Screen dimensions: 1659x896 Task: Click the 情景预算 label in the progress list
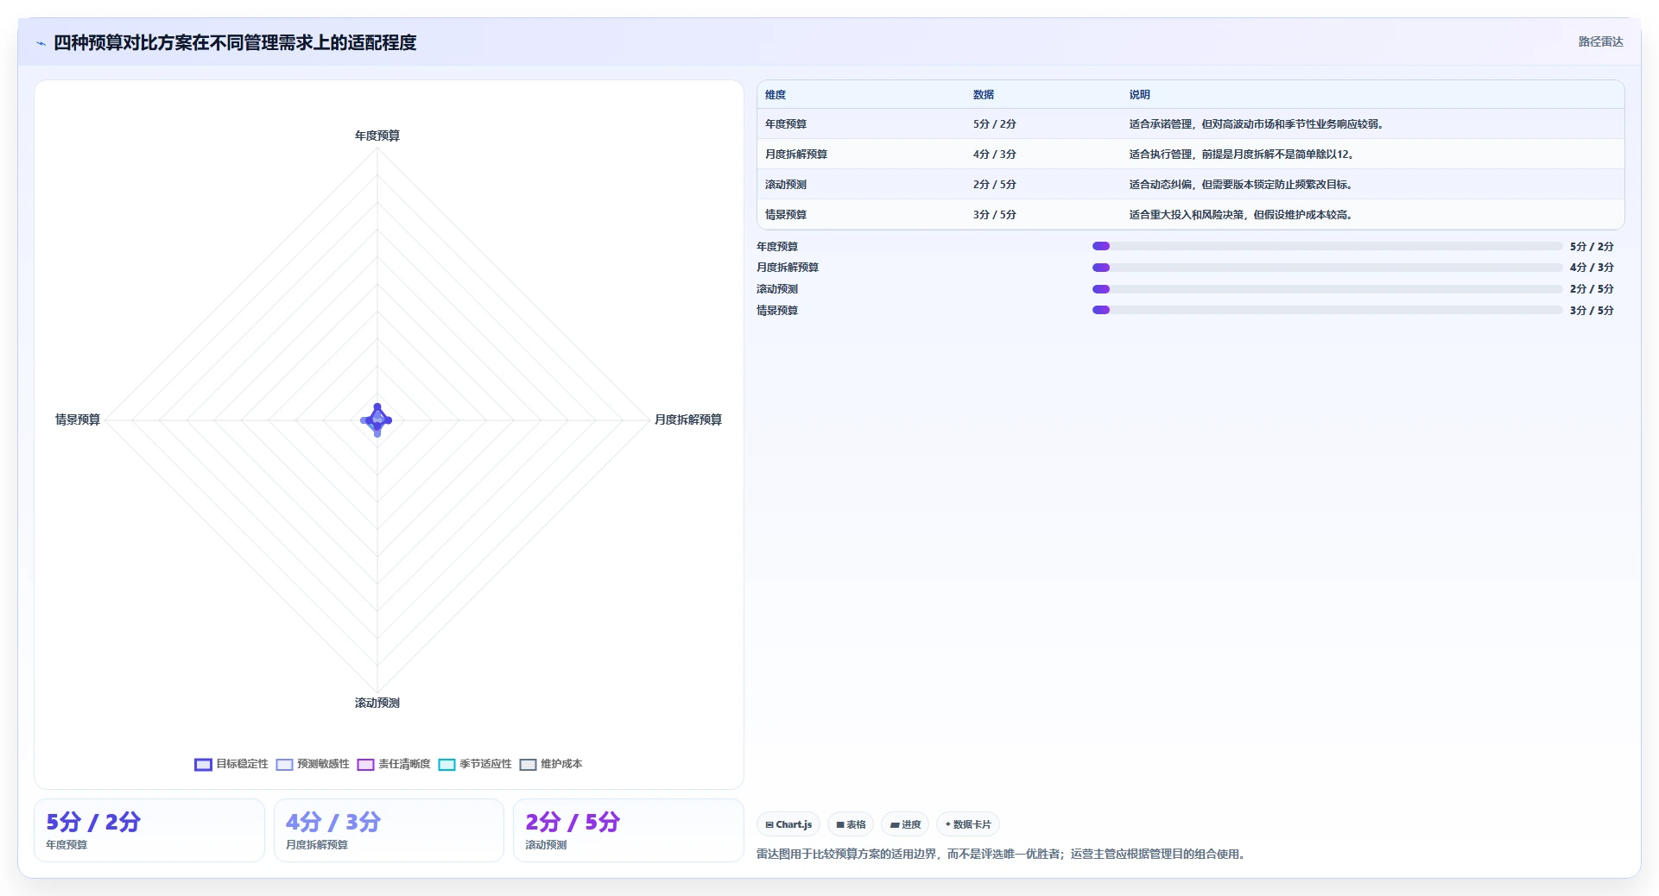[777, 311]
